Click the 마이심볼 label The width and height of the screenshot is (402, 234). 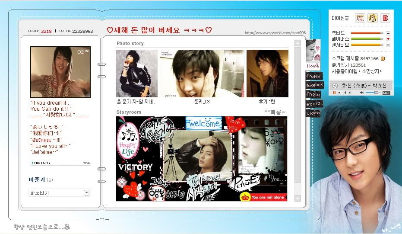(x=340, y=18)
